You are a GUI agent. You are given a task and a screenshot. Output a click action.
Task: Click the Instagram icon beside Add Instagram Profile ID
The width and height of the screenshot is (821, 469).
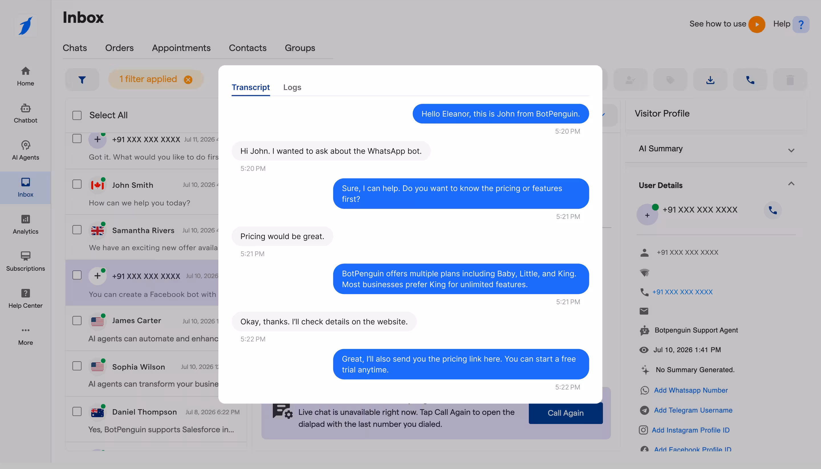pyautogui.click(x=643, y=430)
